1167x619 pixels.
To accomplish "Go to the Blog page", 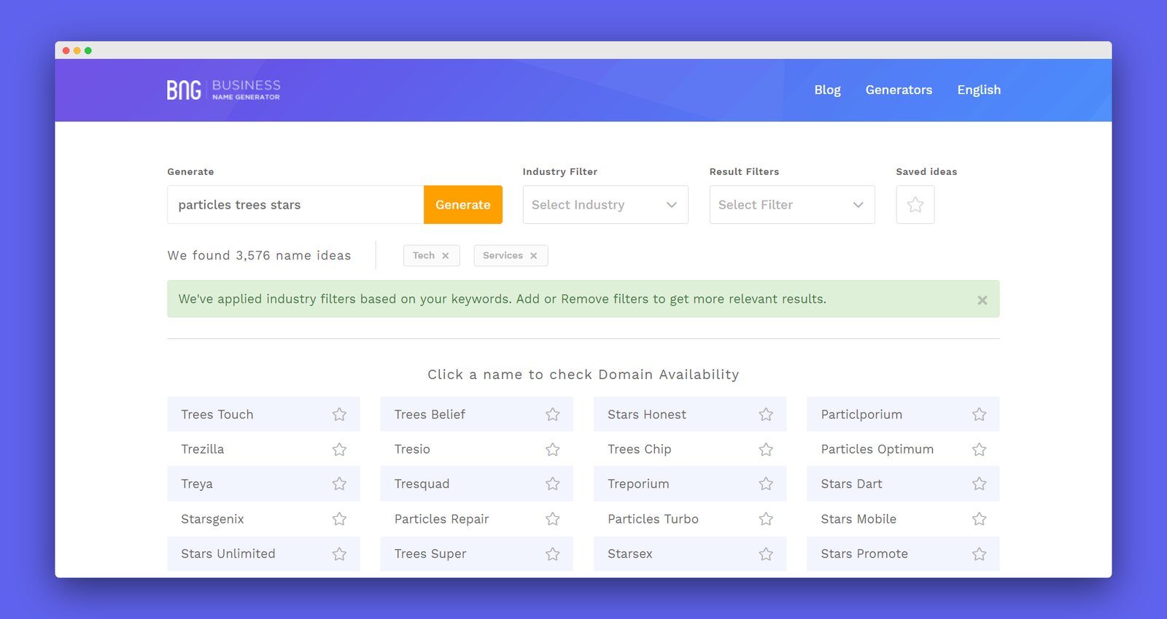I will pos(827,90).
